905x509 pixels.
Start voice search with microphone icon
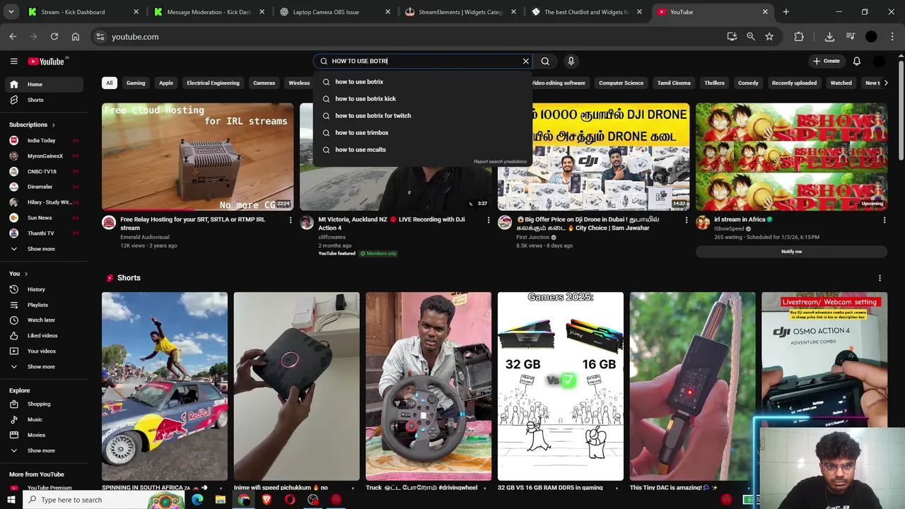(571, 62)
